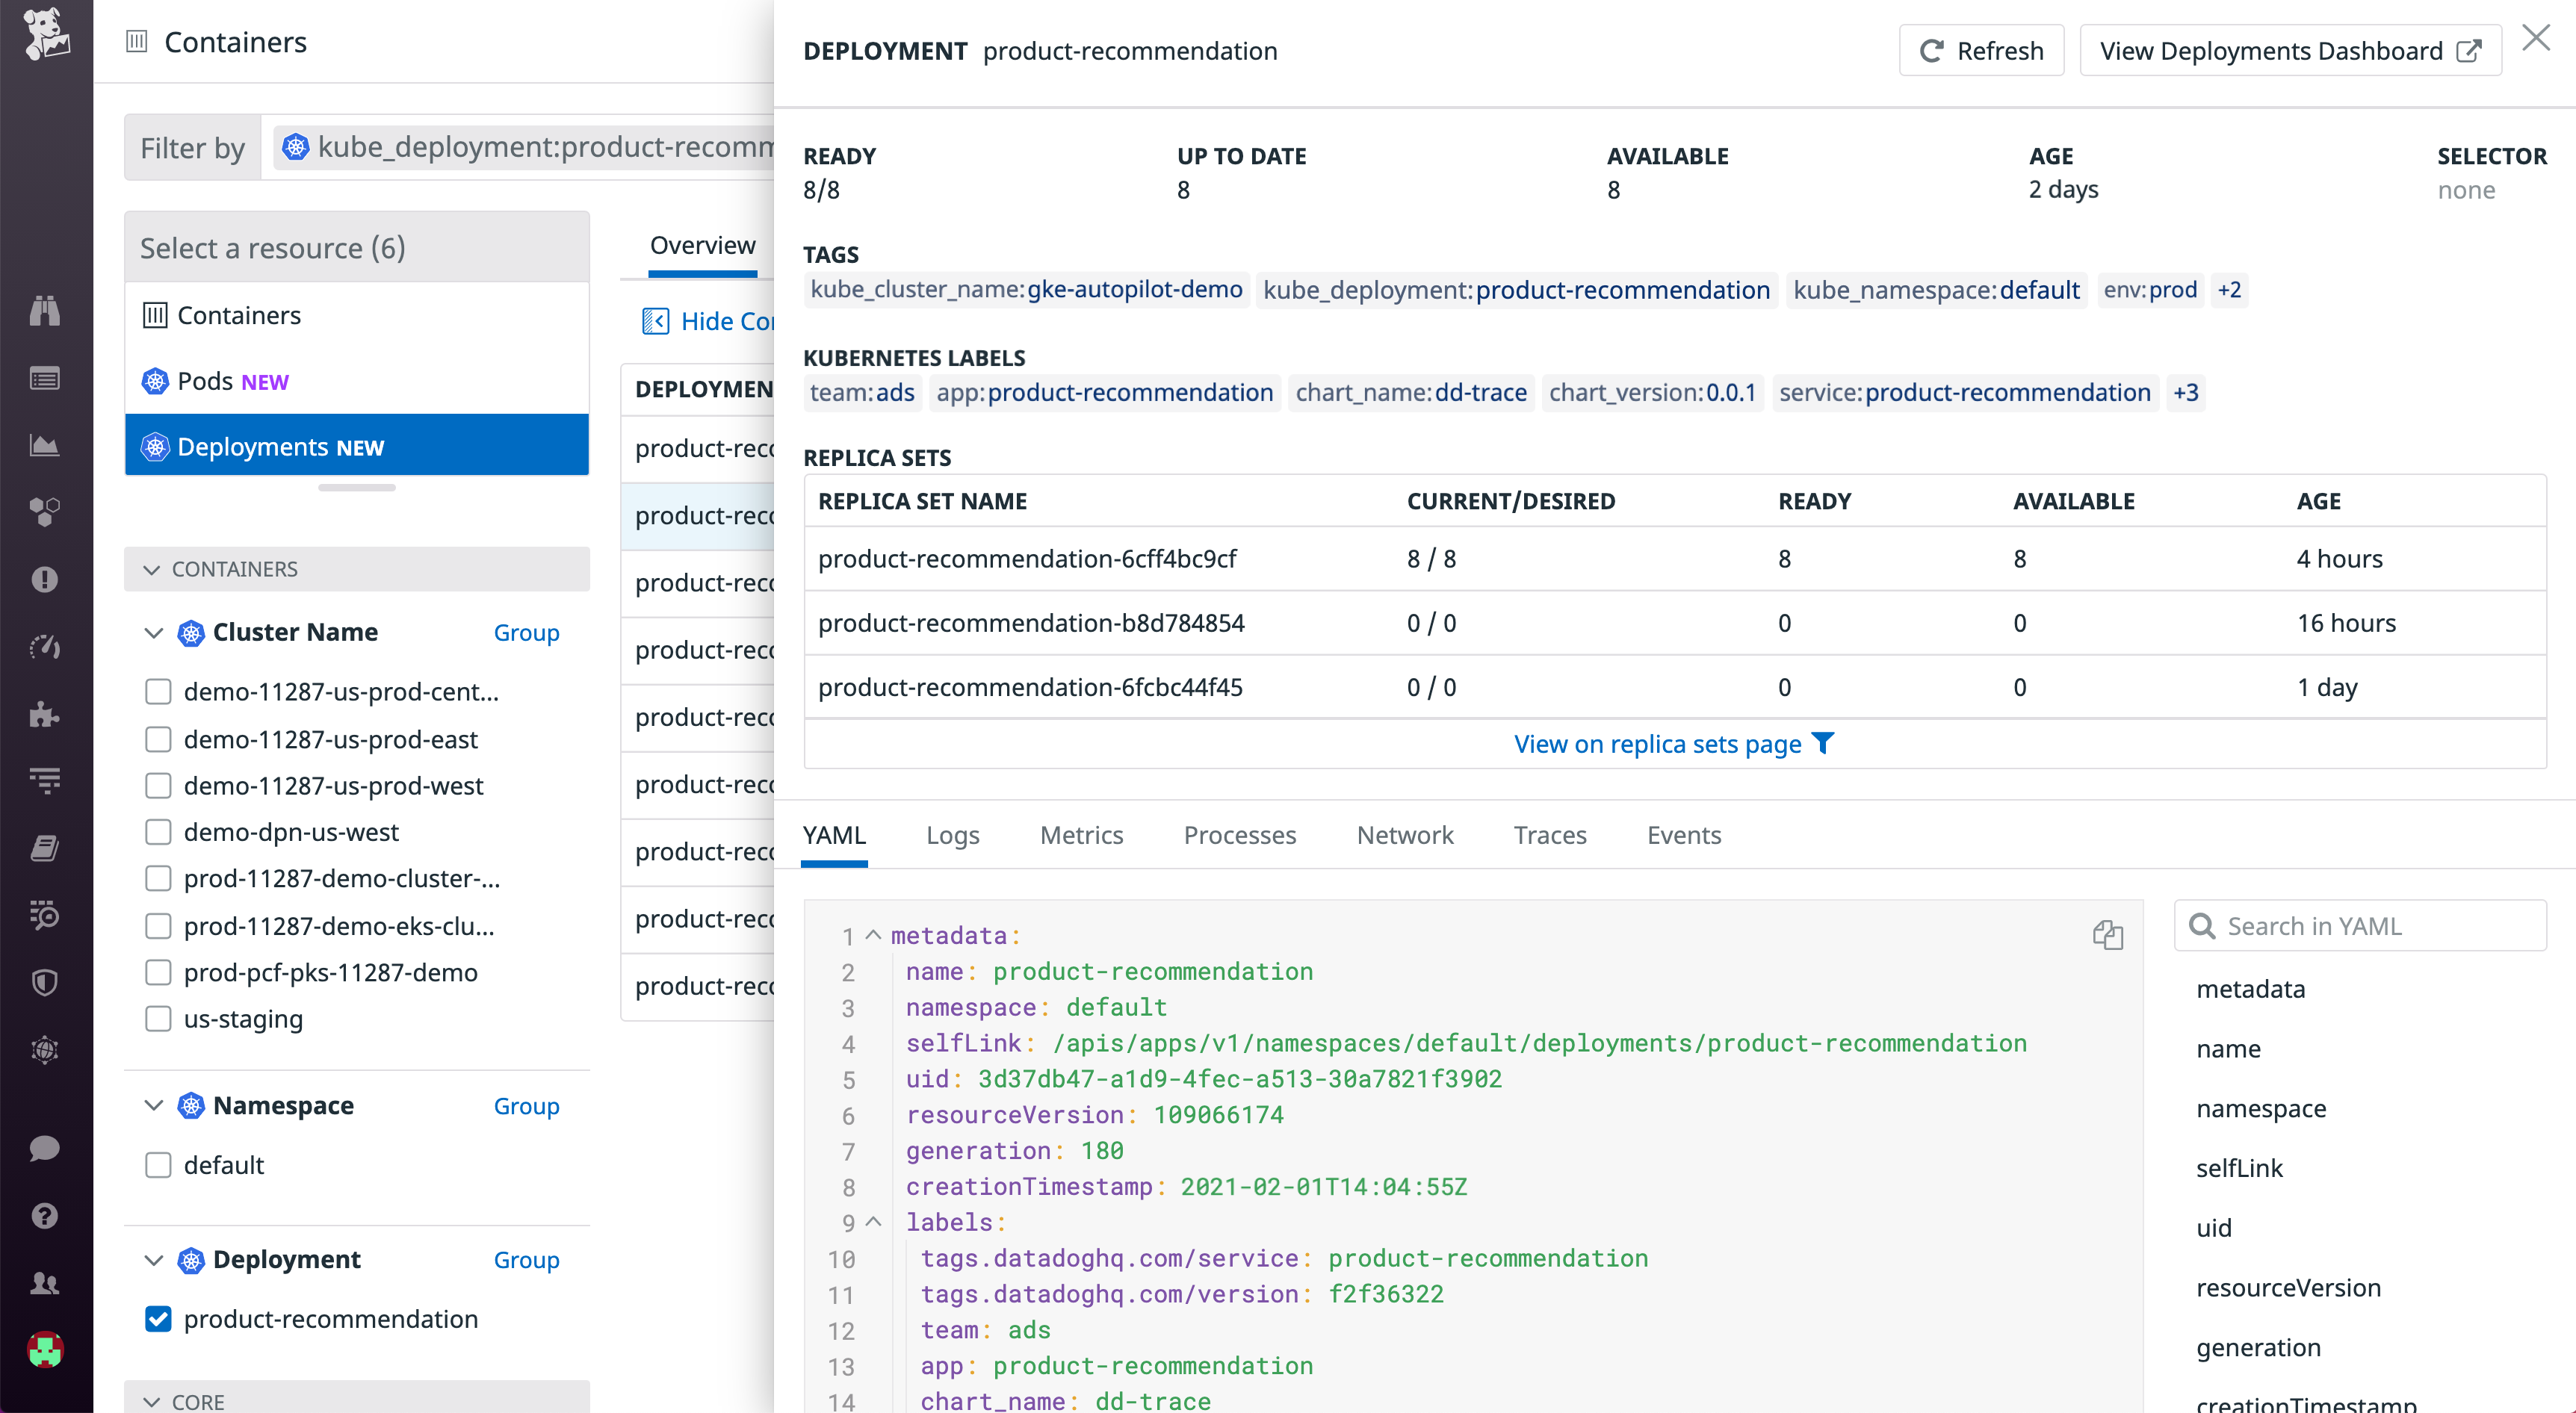Collapse the Cluster Name section
The height and width of the screenshot is (1413, 2576).
[153, 633]
